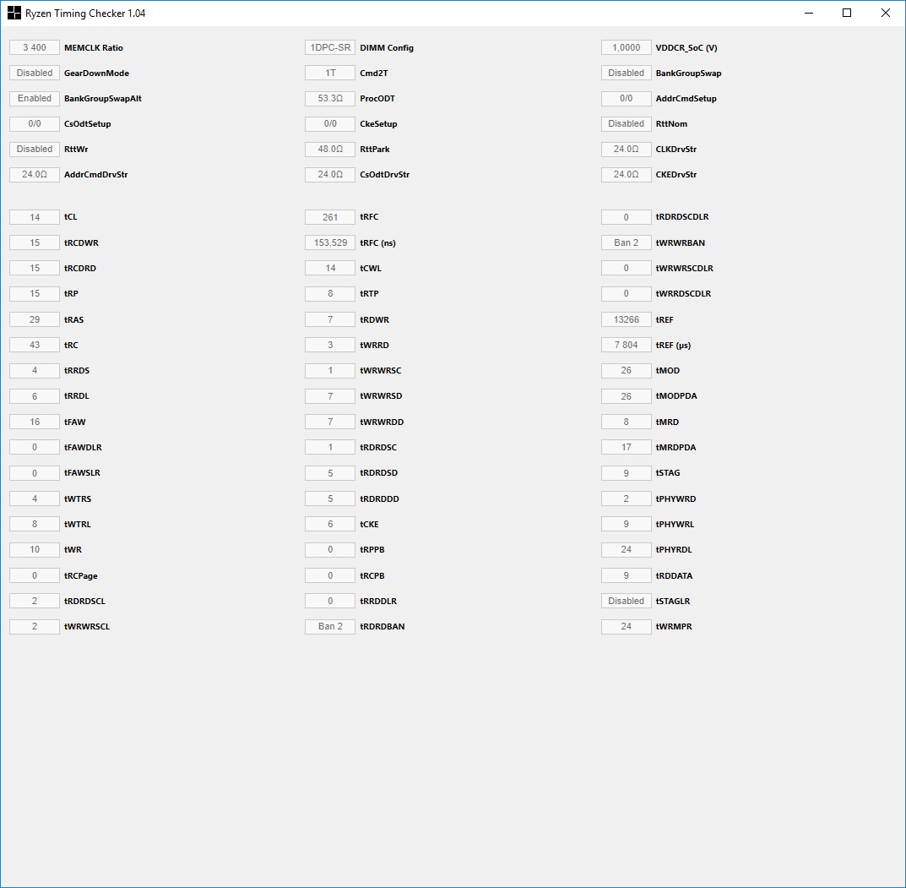Select the tREF value 13266 field
This screenshot has height=888, width=906.
coord(627,319)
